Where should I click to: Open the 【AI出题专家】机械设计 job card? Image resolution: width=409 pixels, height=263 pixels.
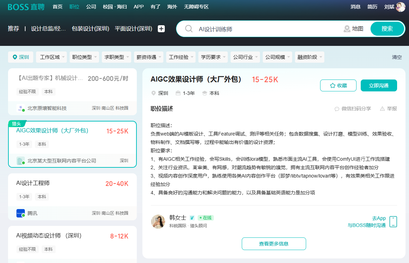tap(72, 92)
